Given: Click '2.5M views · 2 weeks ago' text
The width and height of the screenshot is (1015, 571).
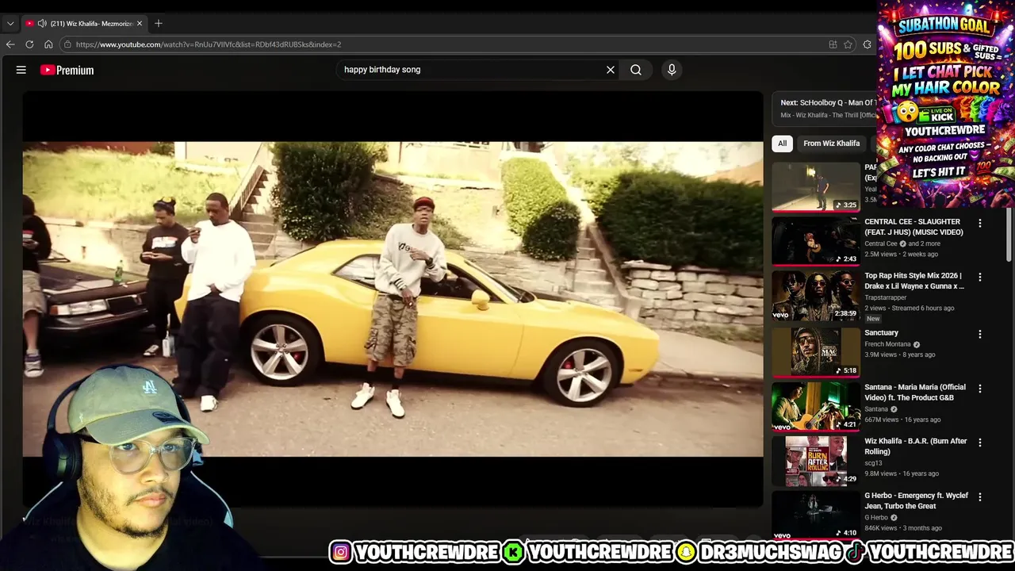Looking at the screenshot, I should click(x=901, y=254).
